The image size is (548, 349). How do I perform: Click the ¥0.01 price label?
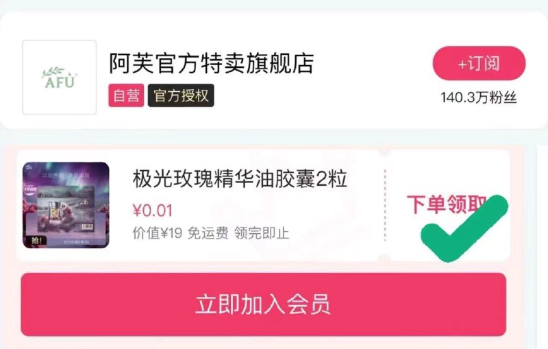(x=153, y=210)
